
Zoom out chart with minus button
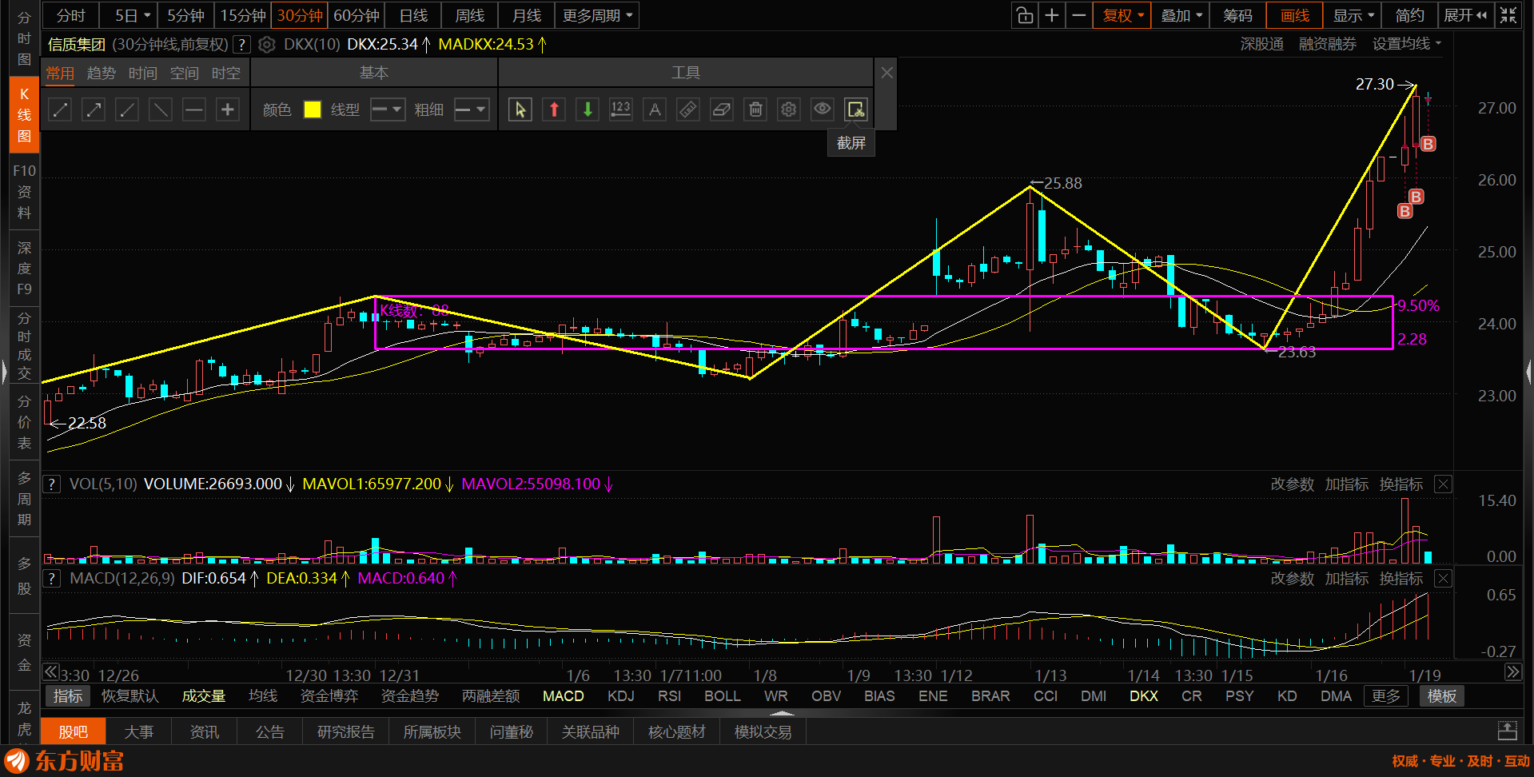(1079, 15)
